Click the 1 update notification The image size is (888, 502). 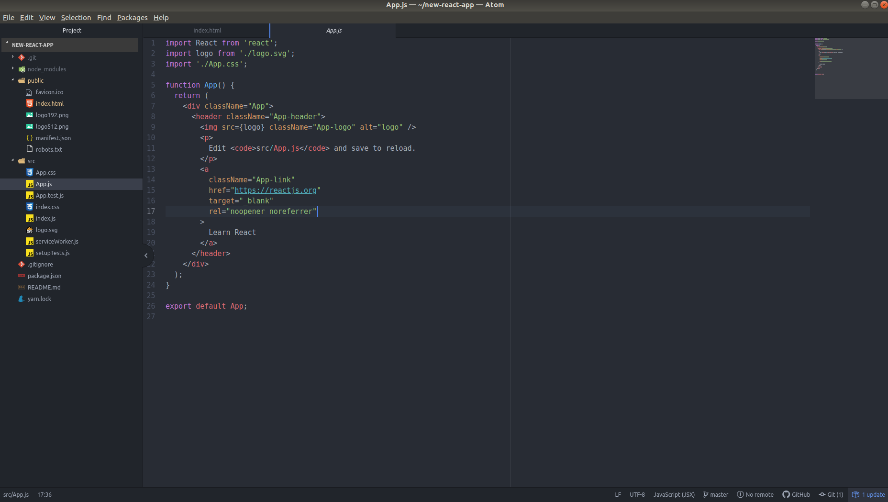pyautogui.click(x=868, y=494)
